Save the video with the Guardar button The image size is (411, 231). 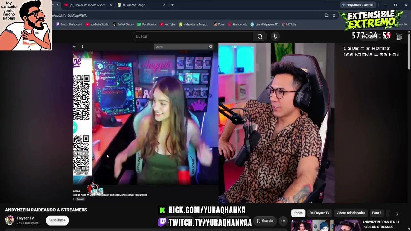[265, 221]
